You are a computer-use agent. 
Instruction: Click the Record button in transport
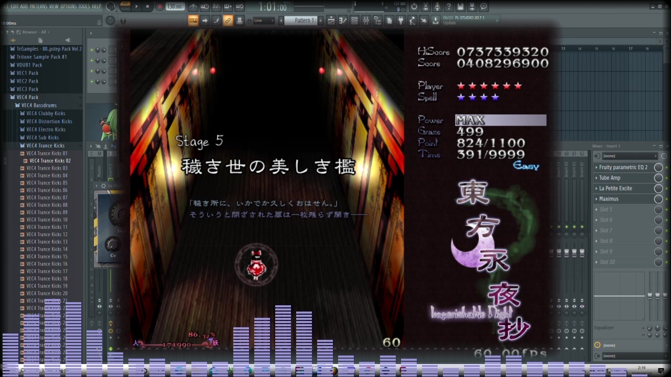[159, 7]
